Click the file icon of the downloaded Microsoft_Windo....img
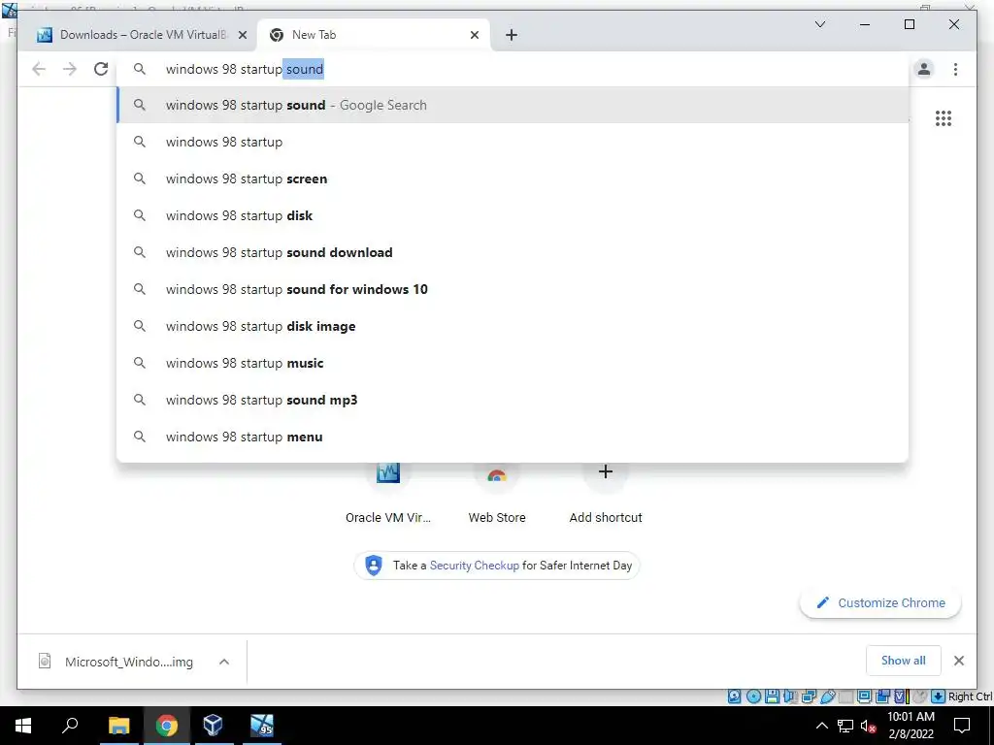The image size is (994, 745). (x=45, y=662)
